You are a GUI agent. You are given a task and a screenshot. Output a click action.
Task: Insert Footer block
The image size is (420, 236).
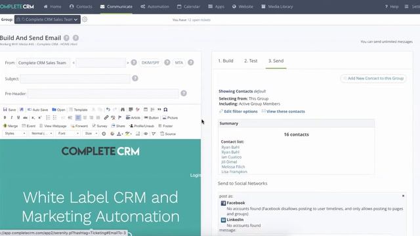(x=165, y=126)
